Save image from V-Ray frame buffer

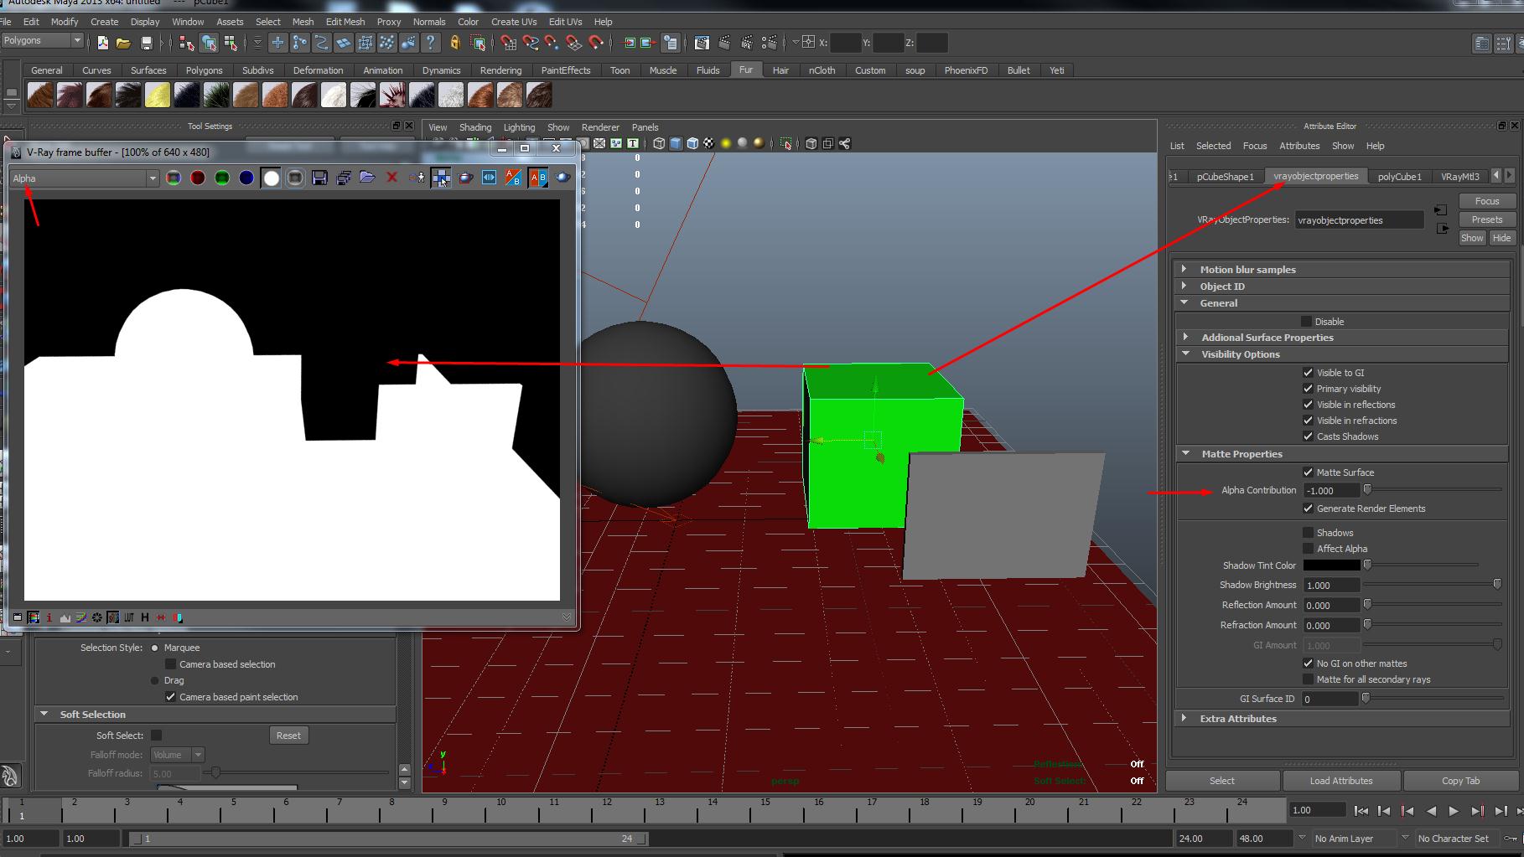[x=319, y=178]
